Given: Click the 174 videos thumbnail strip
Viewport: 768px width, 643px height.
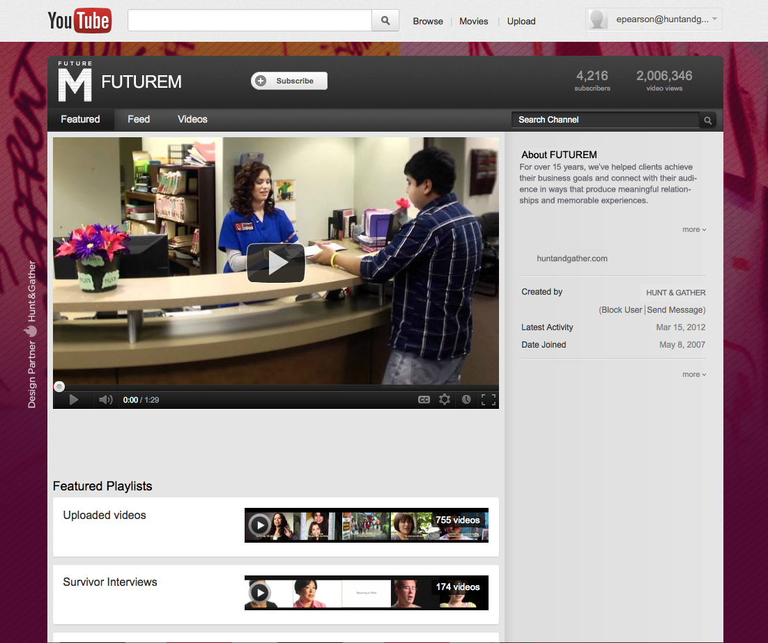Looking at the screenshot, I should tap(367, 593).
